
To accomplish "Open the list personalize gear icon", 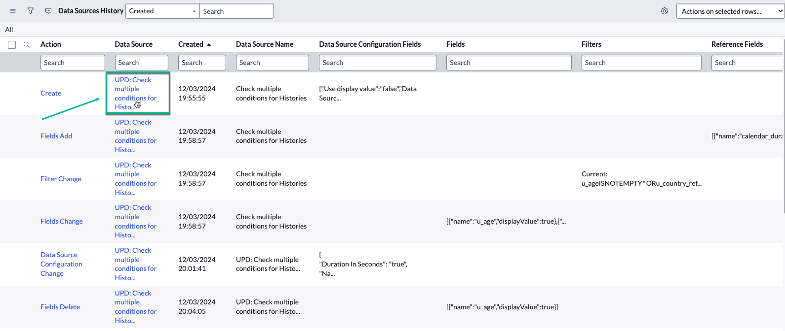I will coord(665,11).
